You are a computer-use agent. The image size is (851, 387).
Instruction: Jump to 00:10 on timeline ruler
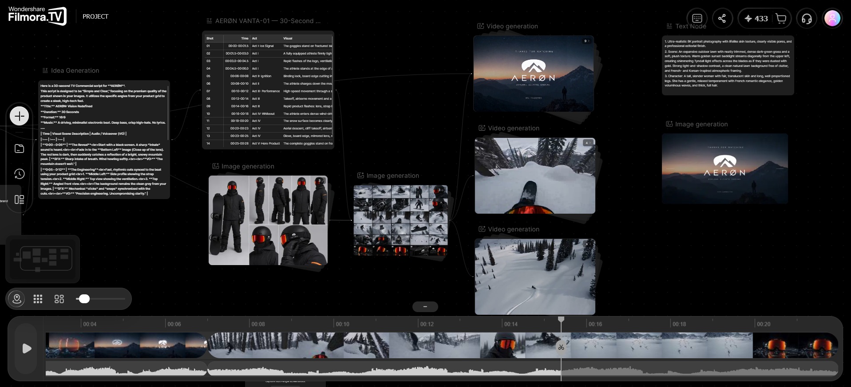coord(342,324)
